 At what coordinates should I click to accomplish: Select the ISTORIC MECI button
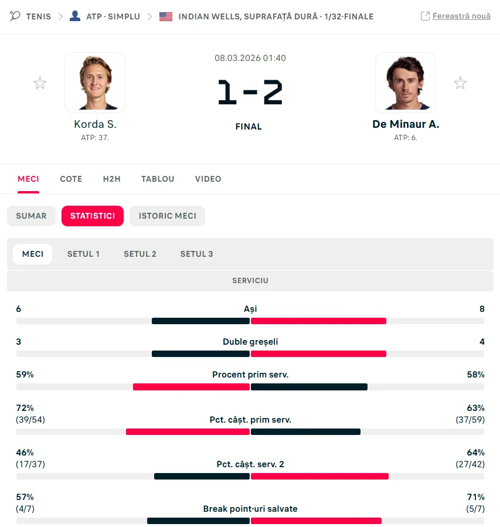coord(168,216)
